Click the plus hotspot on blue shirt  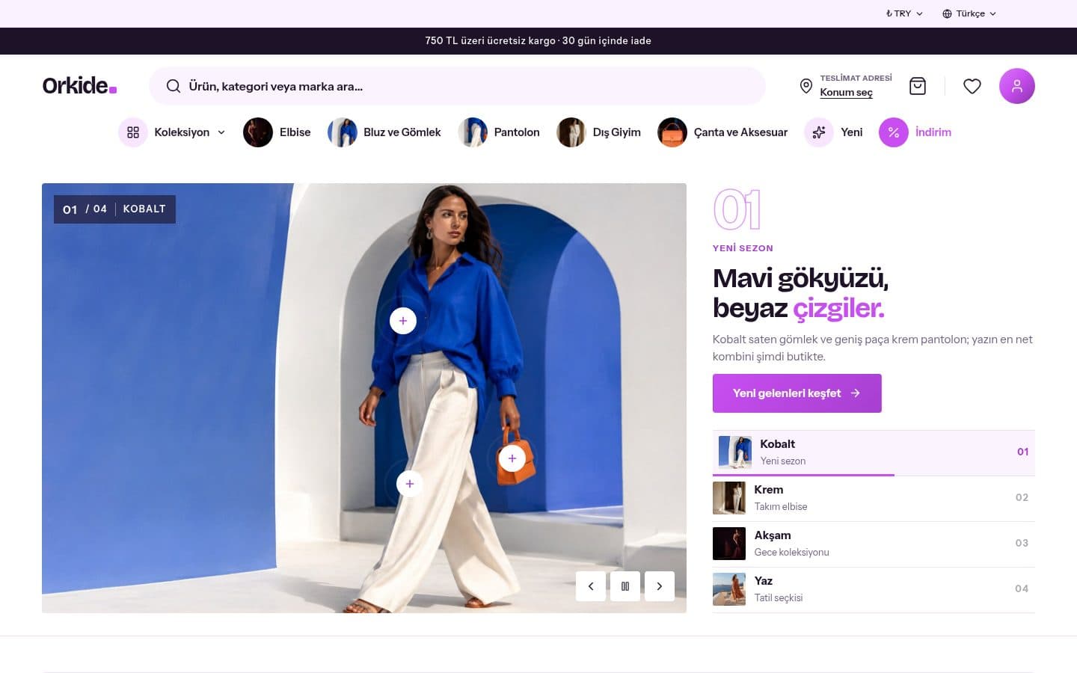[x=403, y=321]
